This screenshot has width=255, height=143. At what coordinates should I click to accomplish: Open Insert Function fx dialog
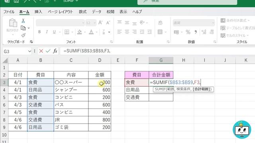point(55,51)
